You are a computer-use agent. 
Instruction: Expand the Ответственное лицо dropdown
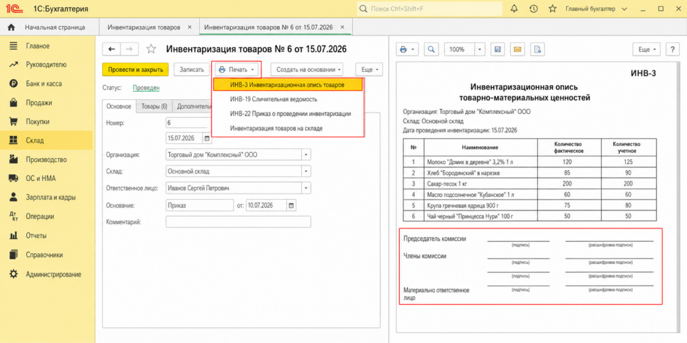click(x=306, y=188)
